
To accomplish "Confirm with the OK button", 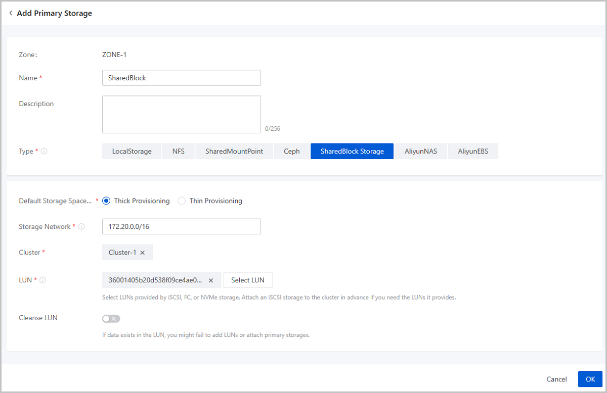I will click(x=590, y=379).
